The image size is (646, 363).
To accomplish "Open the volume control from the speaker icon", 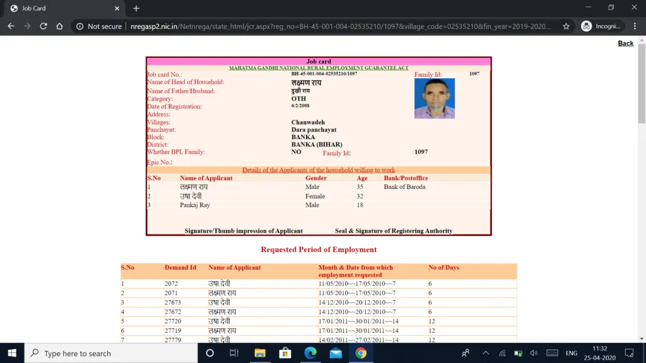I will coord(533,354).
